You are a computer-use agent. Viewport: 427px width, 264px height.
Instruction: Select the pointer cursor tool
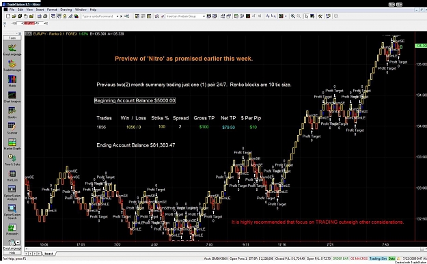click(306, 16)
